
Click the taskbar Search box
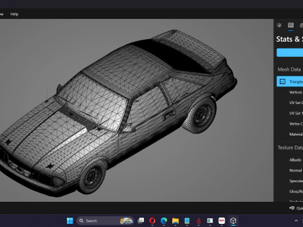105,221
